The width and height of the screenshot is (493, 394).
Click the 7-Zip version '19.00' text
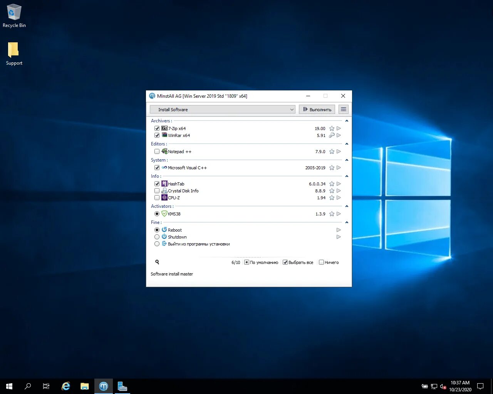[x=320, y=129]
